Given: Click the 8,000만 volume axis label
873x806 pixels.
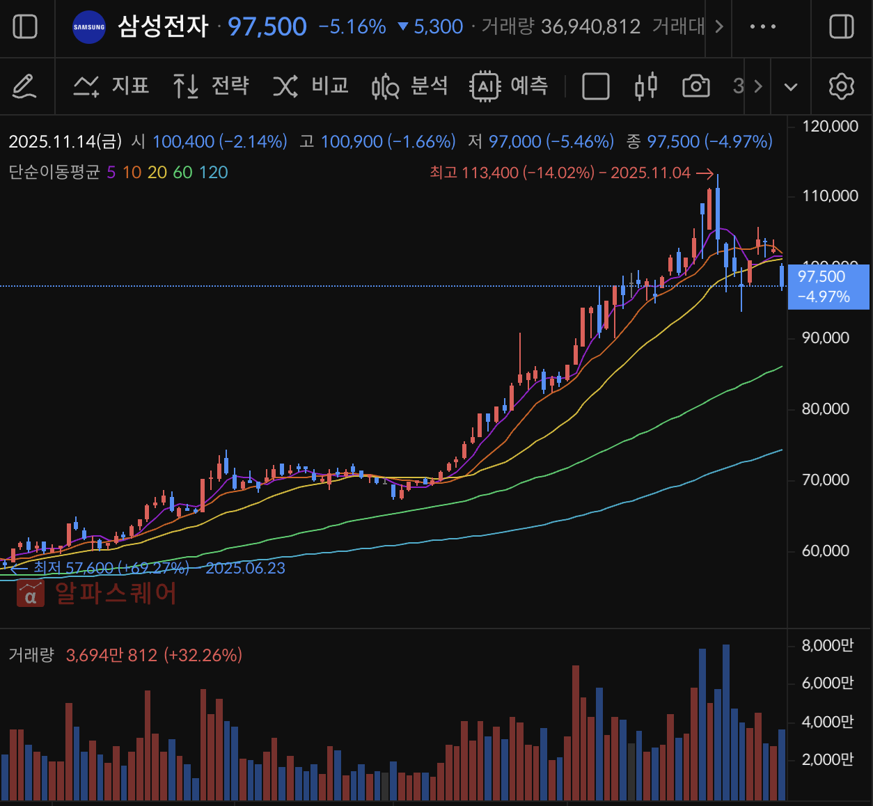Looking at the screenshot, I should click(x=827, y=645).
